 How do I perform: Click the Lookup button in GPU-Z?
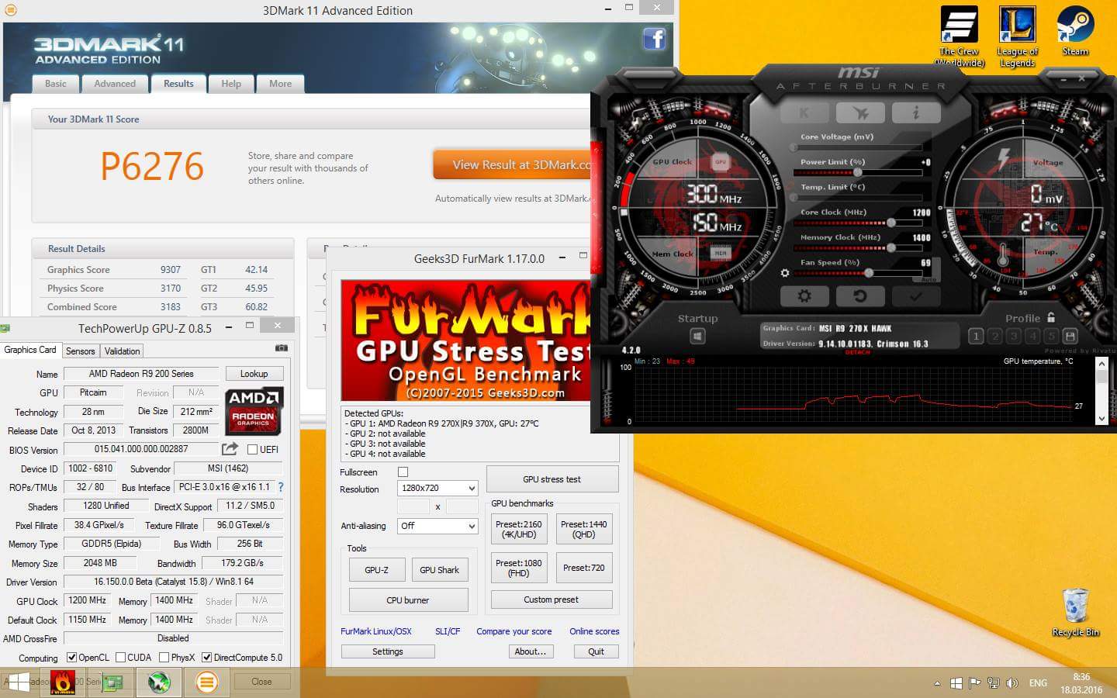click(x=254, y=374)
